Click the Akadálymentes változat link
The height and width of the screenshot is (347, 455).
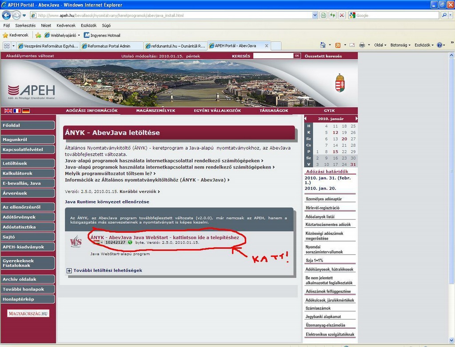30,56
